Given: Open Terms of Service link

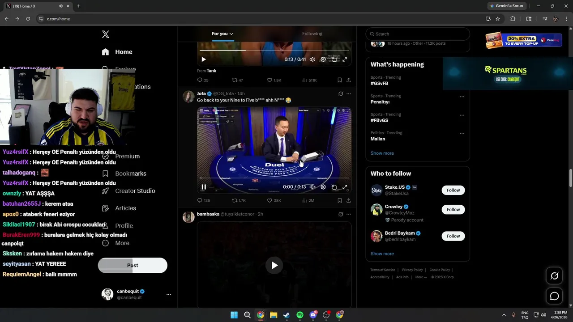Looking at the screenshot, I should [383, 270].
